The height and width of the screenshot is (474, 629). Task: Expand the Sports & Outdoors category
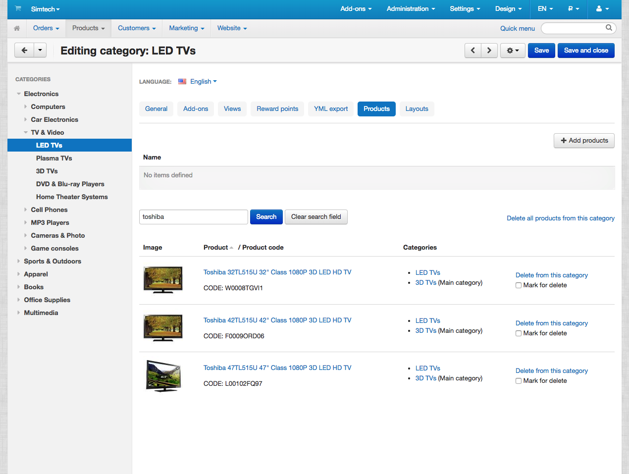coord(19,262)
